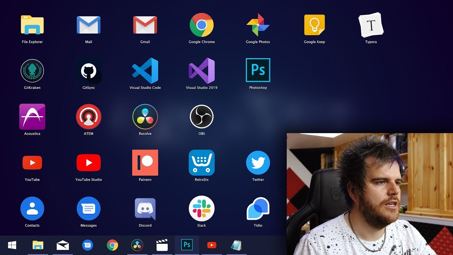Open the Tidio chat icon
The height and width of the screenshot is (255, 453).
point(258,209)
